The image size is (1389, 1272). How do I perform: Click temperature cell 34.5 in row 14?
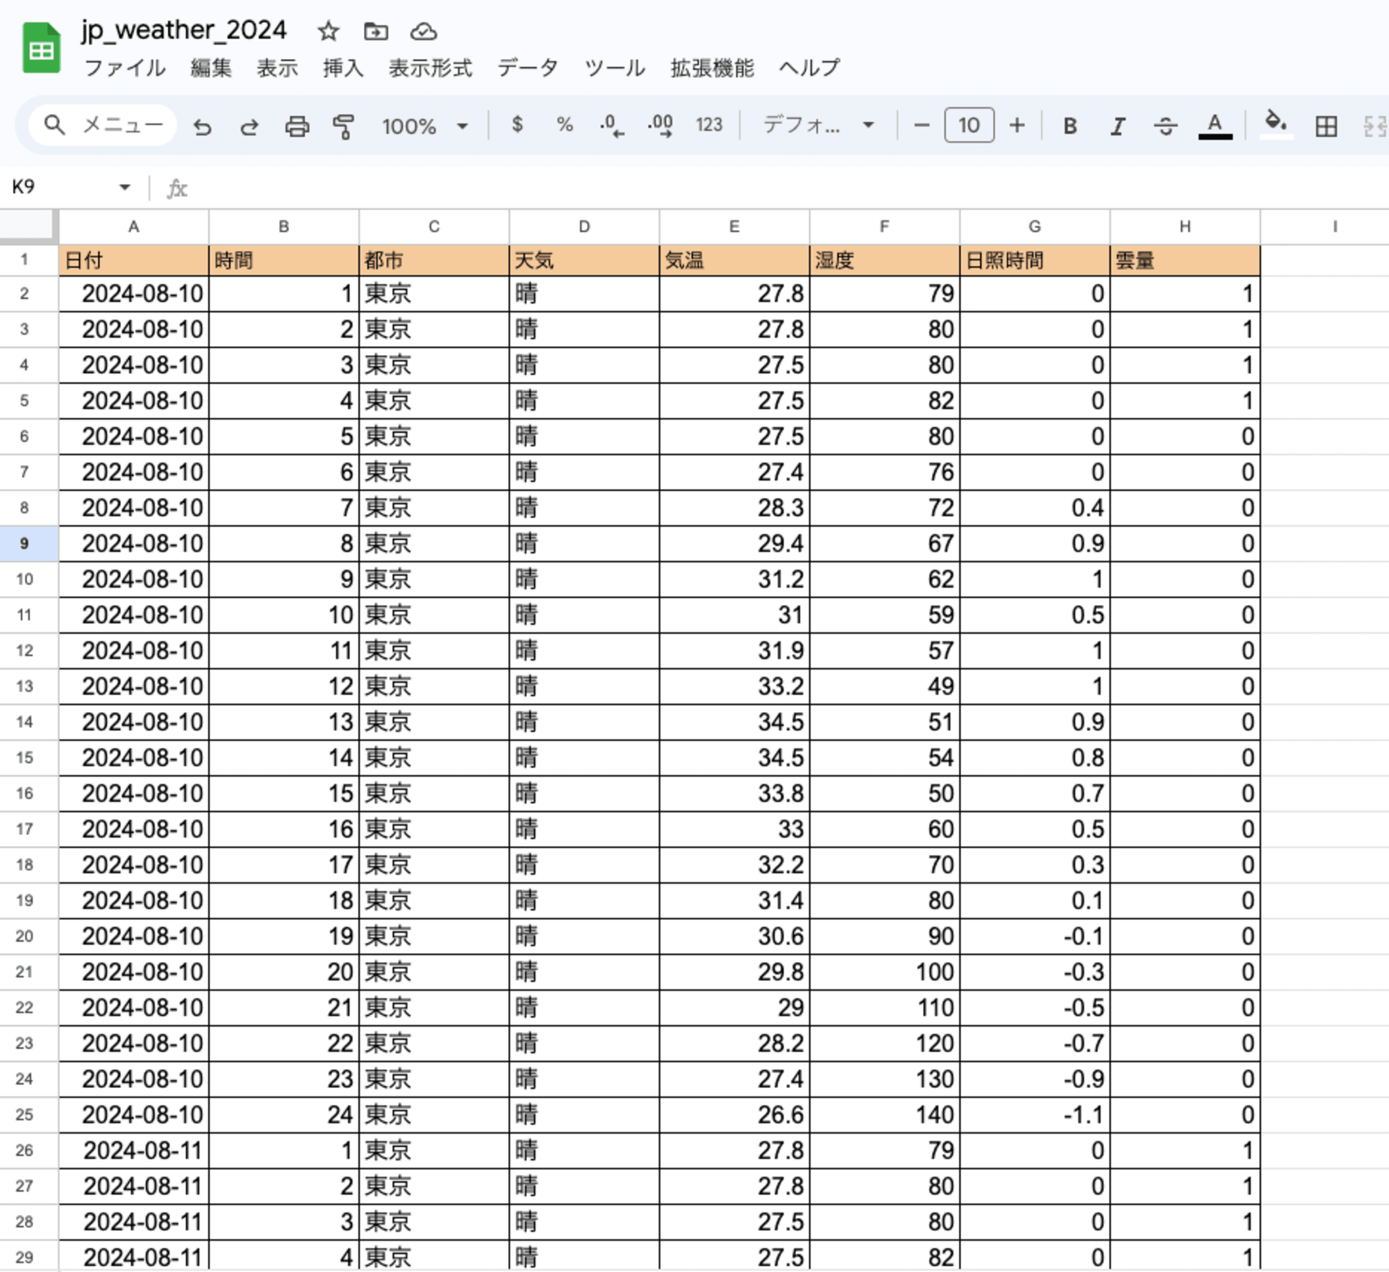734,722
